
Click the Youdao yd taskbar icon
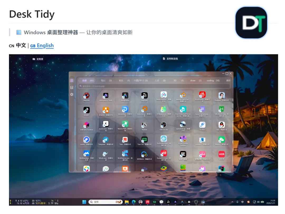point(148,202)
